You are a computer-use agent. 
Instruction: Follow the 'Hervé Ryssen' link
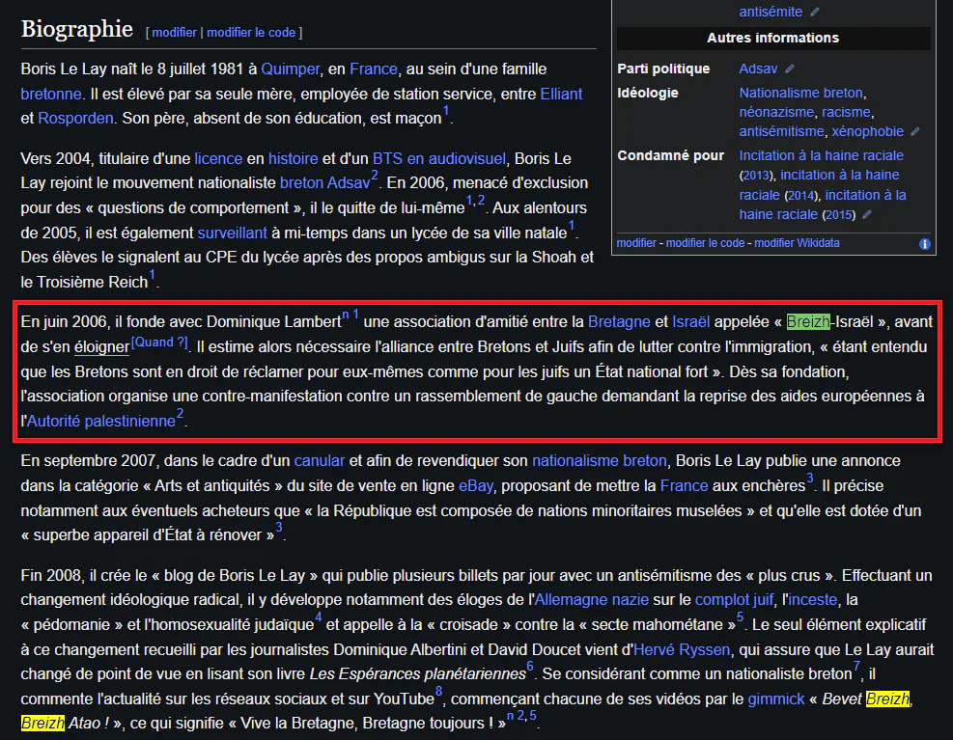[x=682, y=649]
